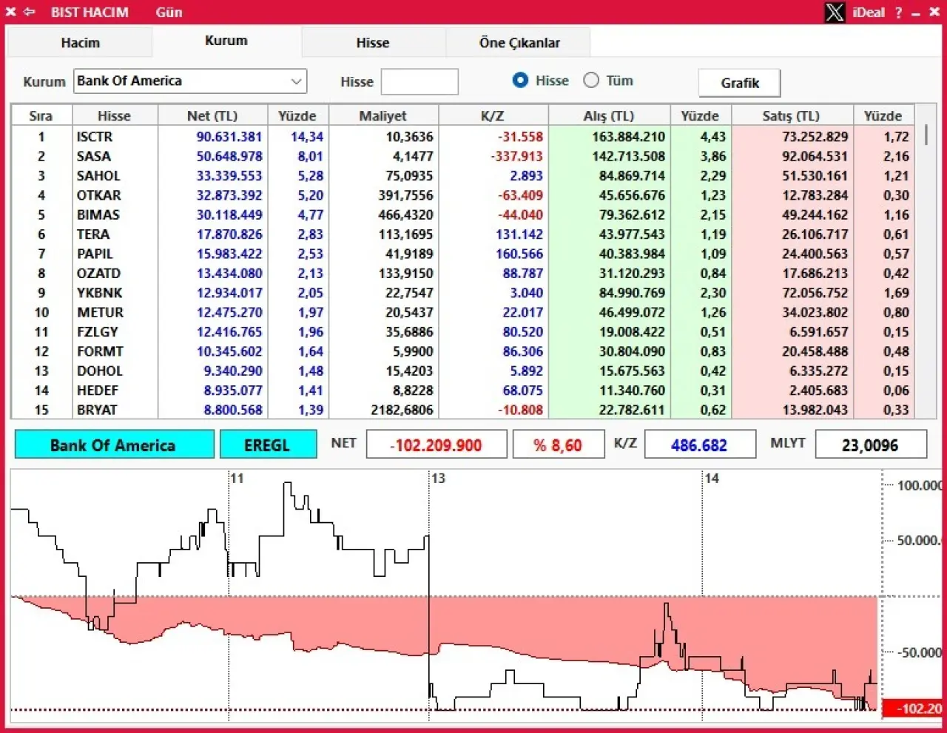Sort by Sıra column header
This screenshot has width=947, height=733.
coord(41,116)
